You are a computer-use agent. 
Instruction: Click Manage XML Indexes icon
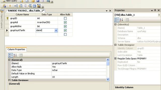tap(30, 6)
